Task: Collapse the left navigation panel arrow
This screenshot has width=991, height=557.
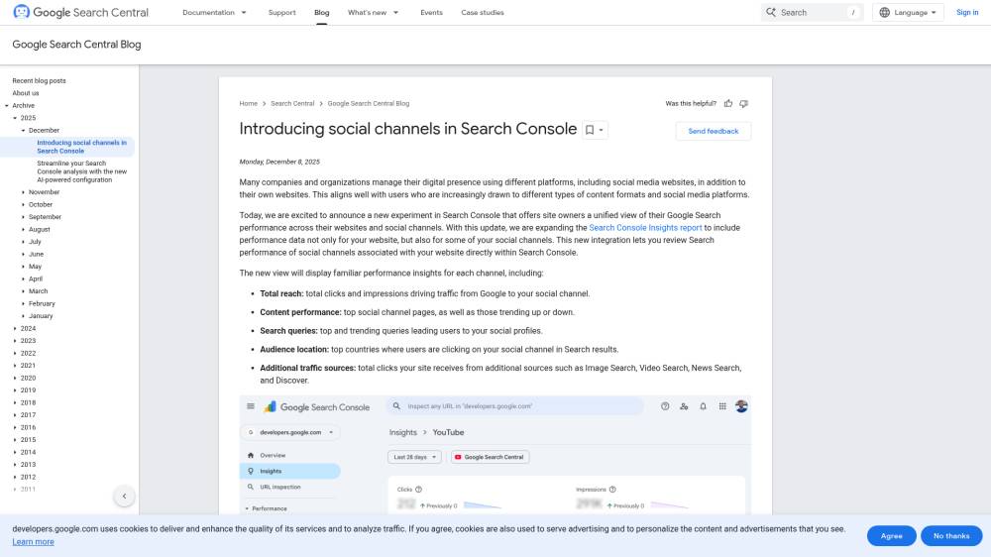Action: [x=125, y=497]
